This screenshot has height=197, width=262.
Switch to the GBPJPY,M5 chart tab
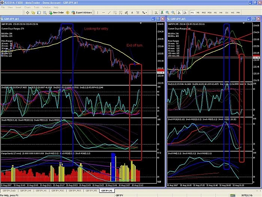[x=91, y=191]
